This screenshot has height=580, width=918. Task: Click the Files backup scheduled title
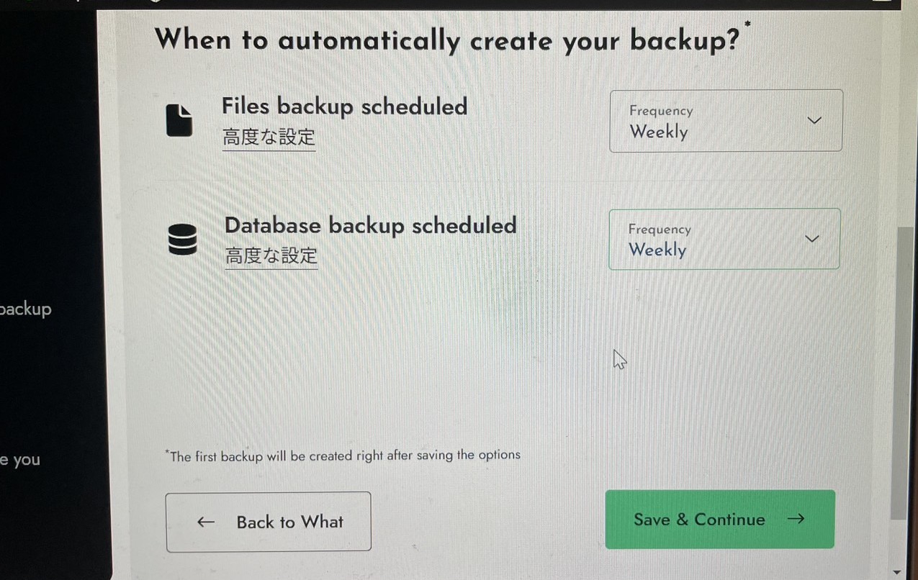click(x=344, y=107)
